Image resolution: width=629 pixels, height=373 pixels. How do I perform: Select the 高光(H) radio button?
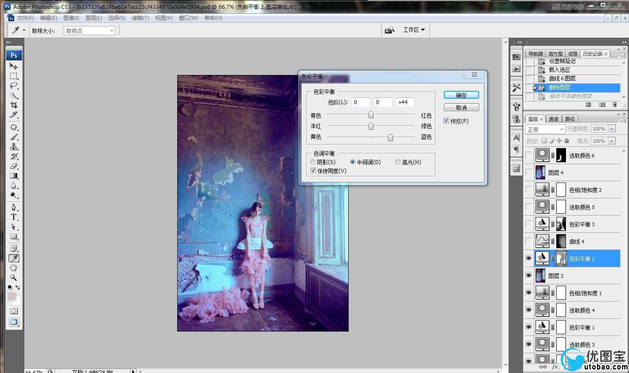coord(398,162)
